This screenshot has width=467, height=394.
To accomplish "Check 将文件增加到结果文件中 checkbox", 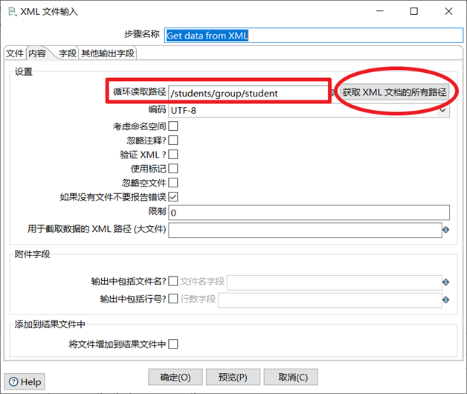I will tap(173, 344).
